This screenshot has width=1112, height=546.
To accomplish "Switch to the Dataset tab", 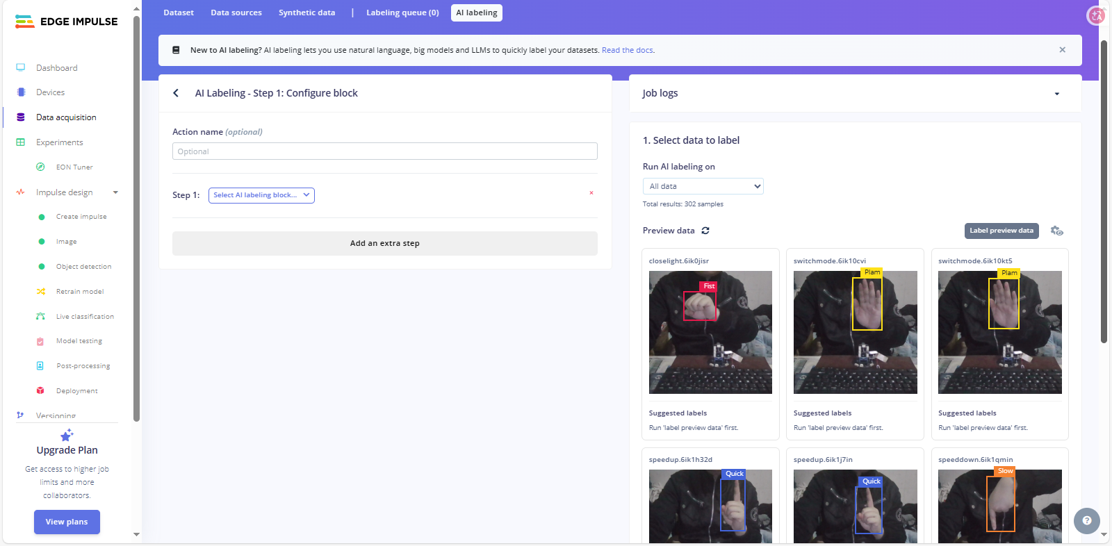I will coord(179,13).
